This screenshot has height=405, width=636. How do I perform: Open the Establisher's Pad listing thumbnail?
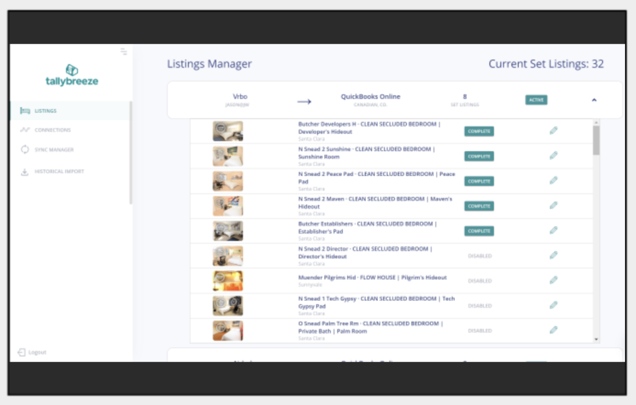(x=228, y=231)
